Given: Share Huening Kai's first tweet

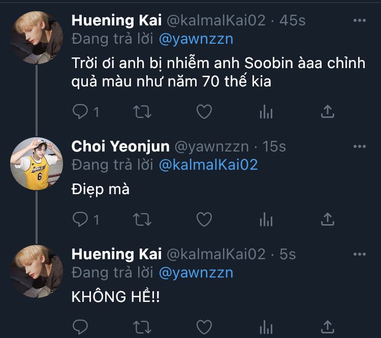Looking at the screenshot, I should click(328, 112).
